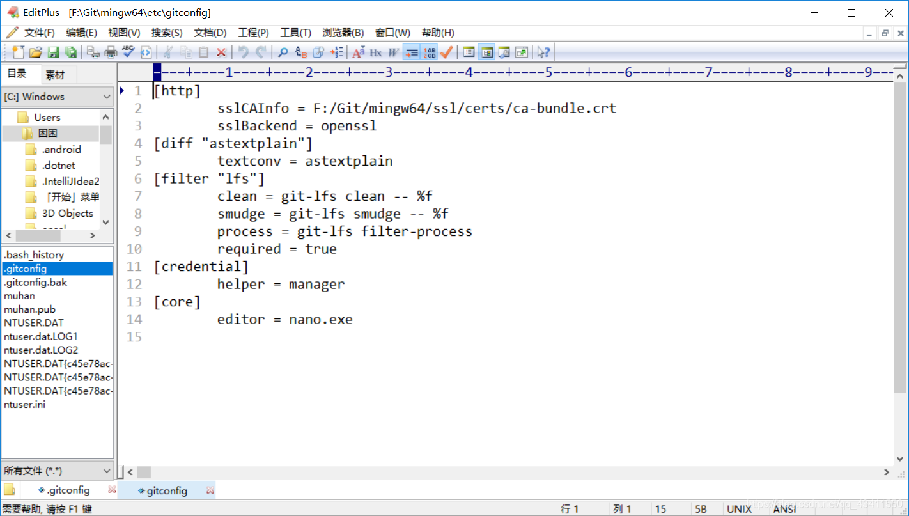Open the 编辑(E) menu
This screenshot has width=909, height=516.
pyautogui.click(x=82, y=33)
